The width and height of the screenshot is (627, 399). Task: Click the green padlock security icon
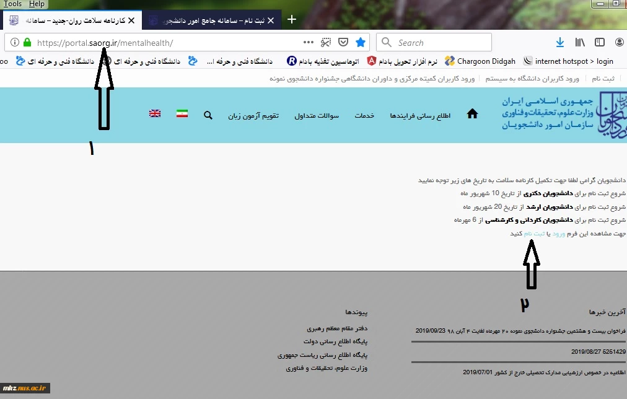coord(27,42)
